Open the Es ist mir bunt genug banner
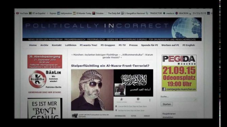Viewport: 227px width, 127px height. coord(45,108)
